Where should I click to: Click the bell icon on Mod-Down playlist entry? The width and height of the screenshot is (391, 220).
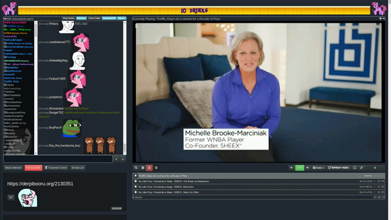[136, 187]
